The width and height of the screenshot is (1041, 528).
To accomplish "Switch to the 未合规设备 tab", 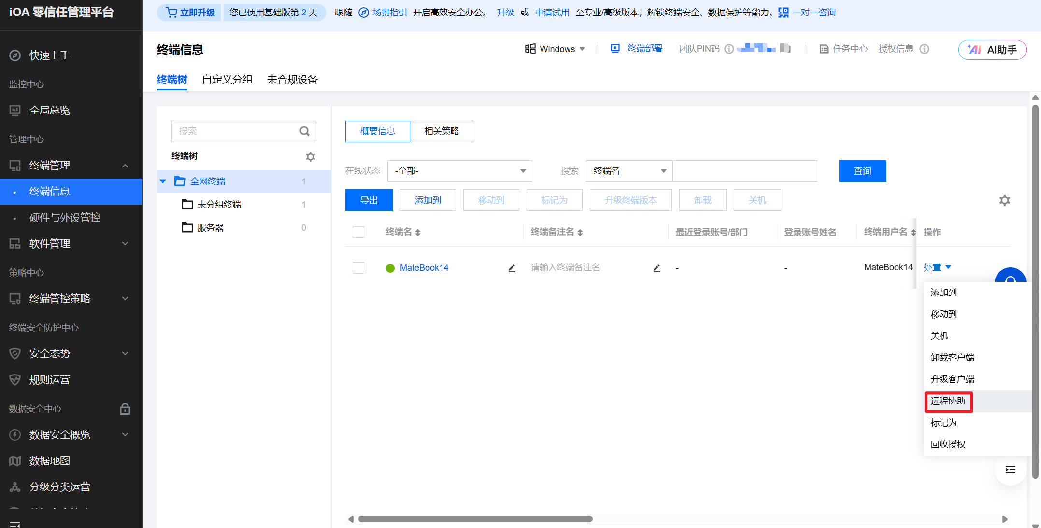I will point(292,80).
